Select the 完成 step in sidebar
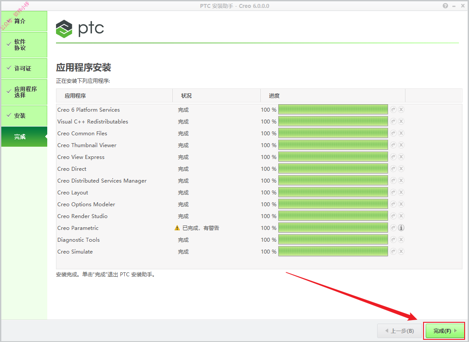The height and width of the screenshot is (342, 469). 24,137
